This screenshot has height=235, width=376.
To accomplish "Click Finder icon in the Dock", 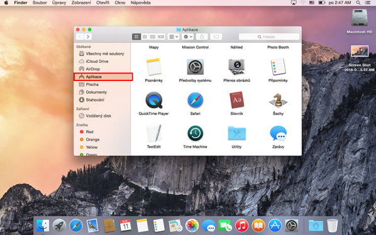I will click(x=43, y=226).
